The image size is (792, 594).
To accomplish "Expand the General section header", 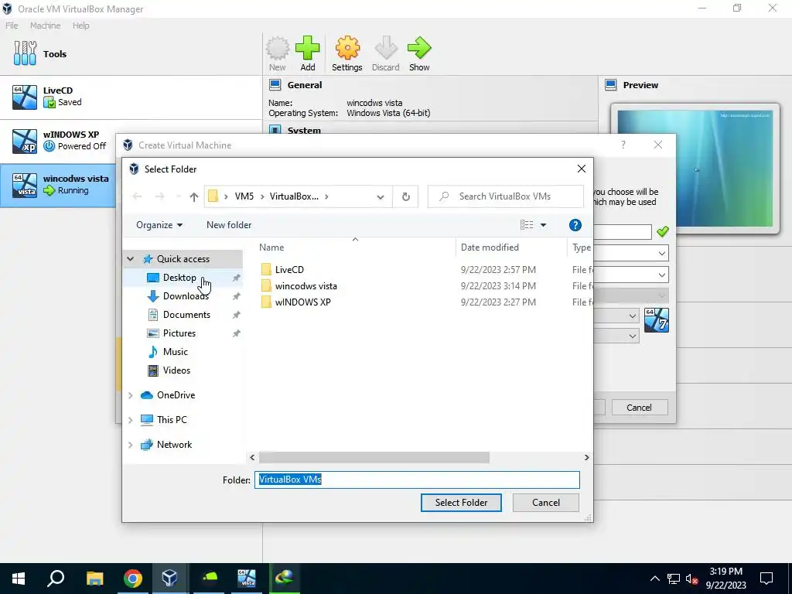I will pos(305,85).
